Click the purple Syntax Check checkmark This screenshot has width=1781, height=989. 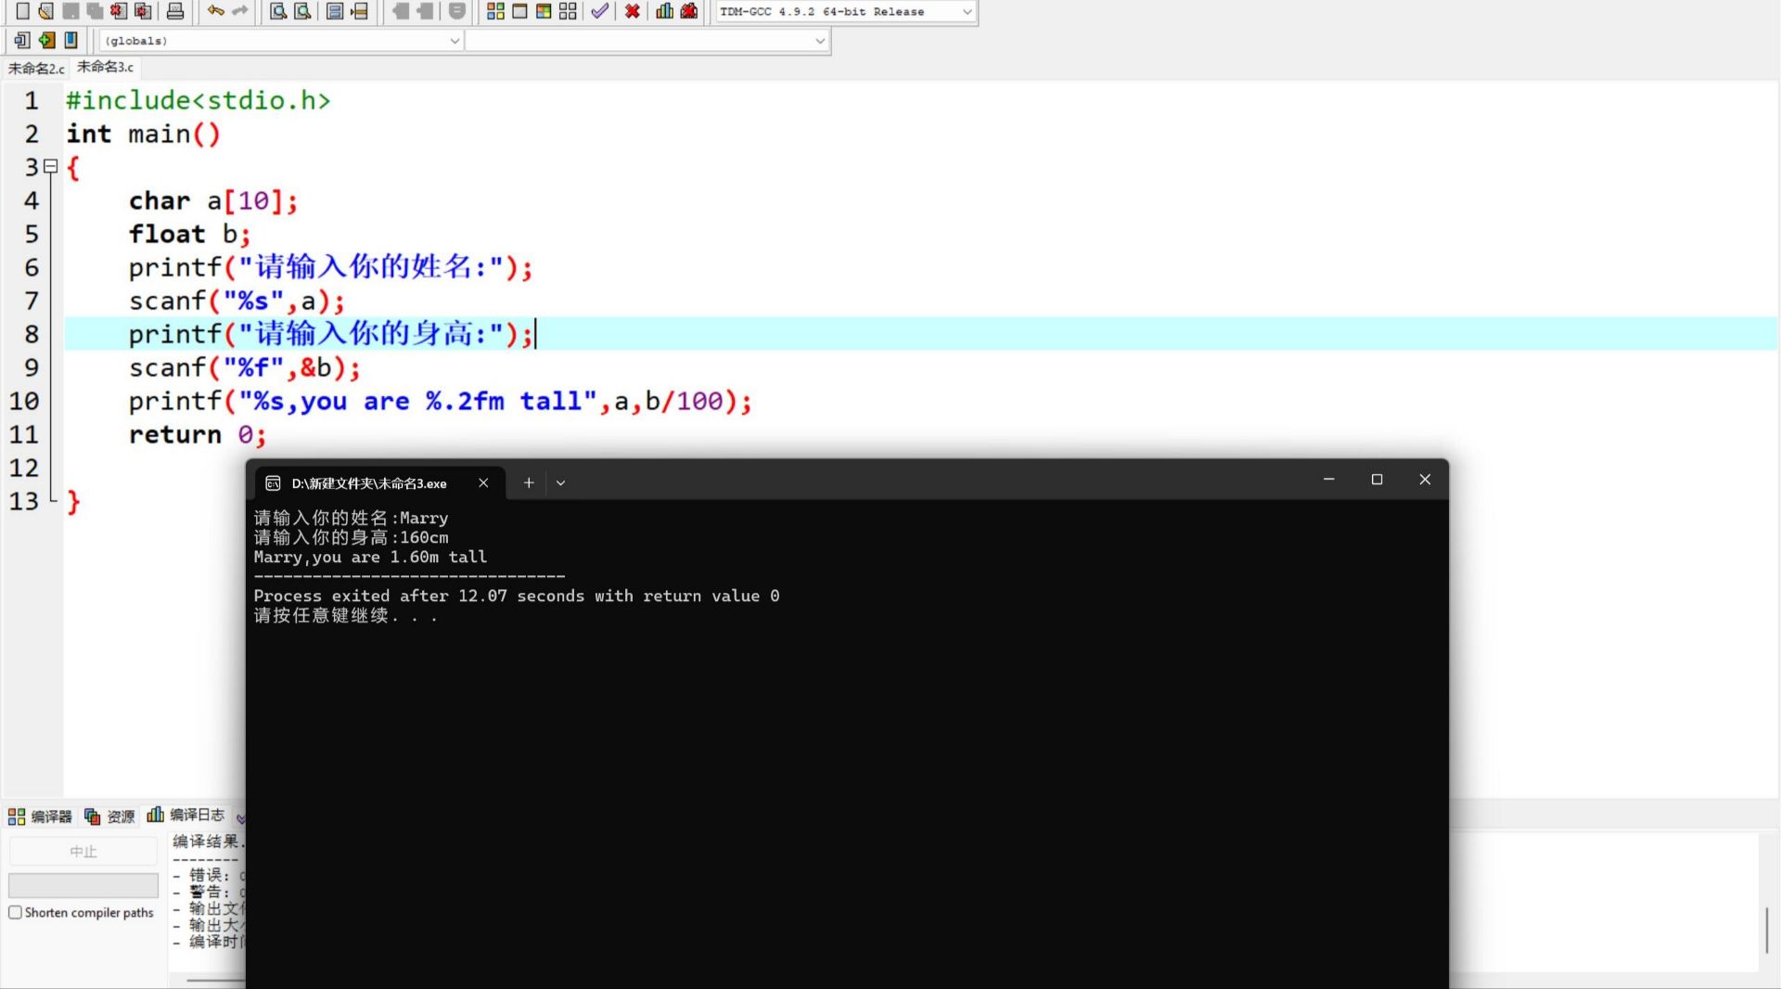coord(600,11)
